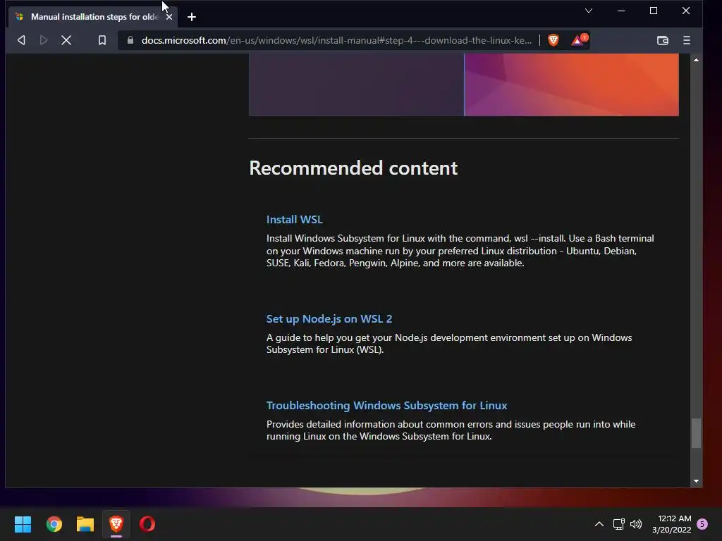The height and width of the screenshot is (541, 722).
Task: Open the notification count badge
Action: (x=702, y=524)
